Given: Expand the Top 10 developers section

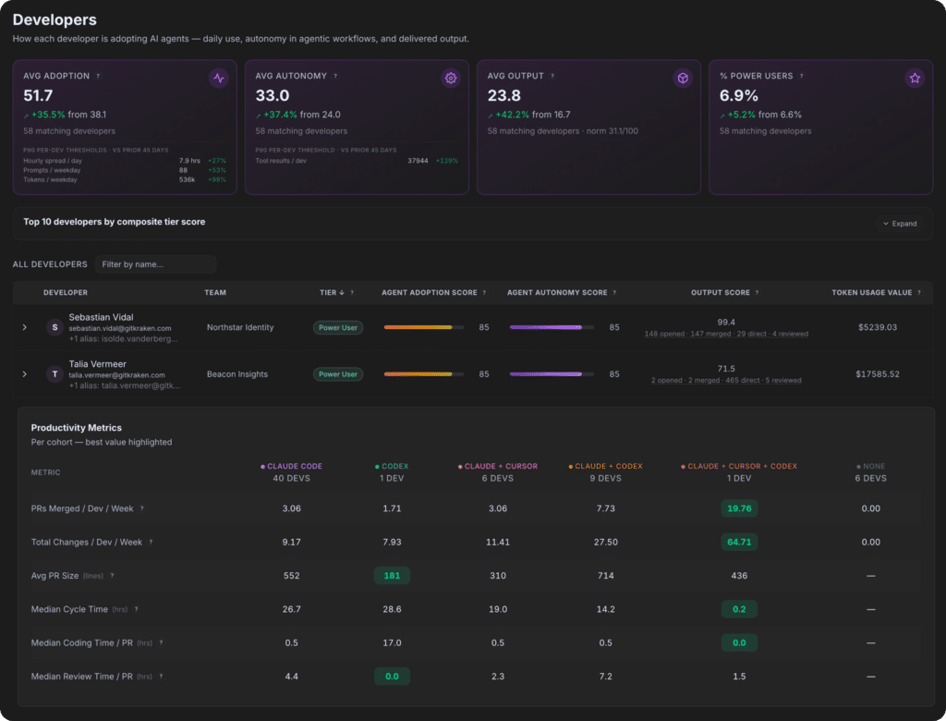Looking at the screenshot, I should pyautogui.click(x=900, y=224).
